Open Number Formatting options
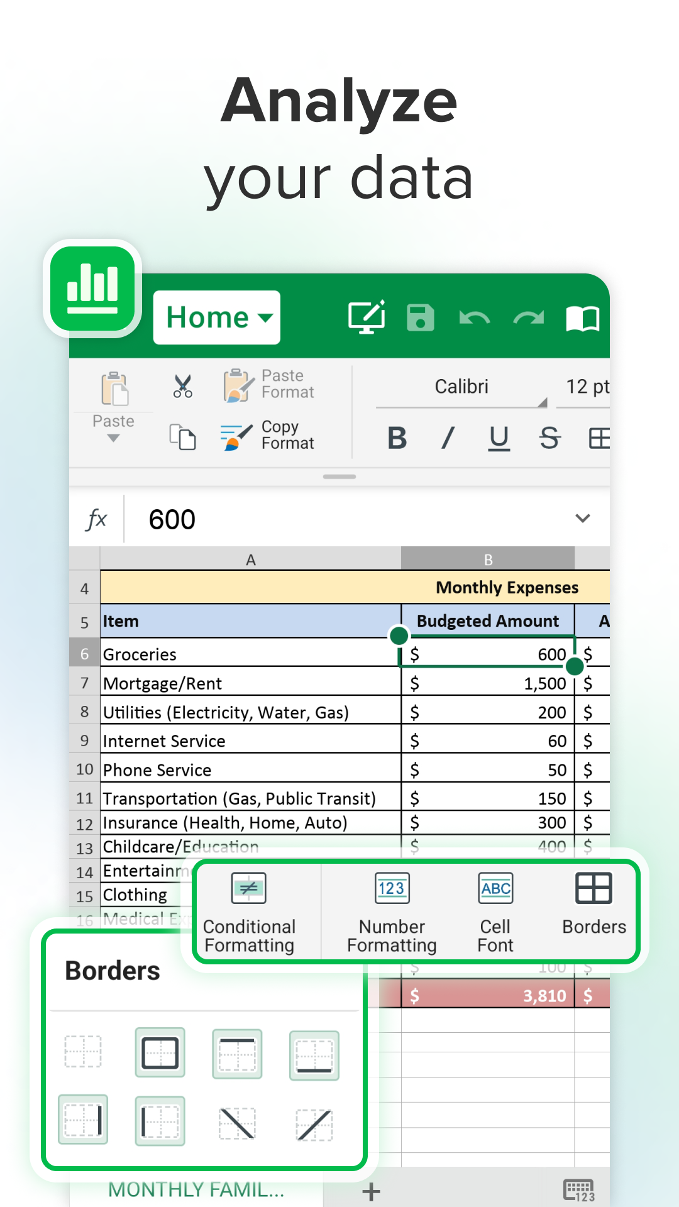The height and width of the screenshot is (1207, 679). [392, 912]
